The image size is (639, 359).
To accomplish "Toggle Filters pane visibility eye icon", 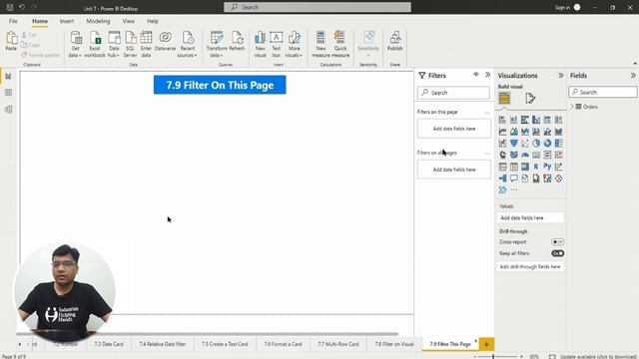I will [475, 75].
